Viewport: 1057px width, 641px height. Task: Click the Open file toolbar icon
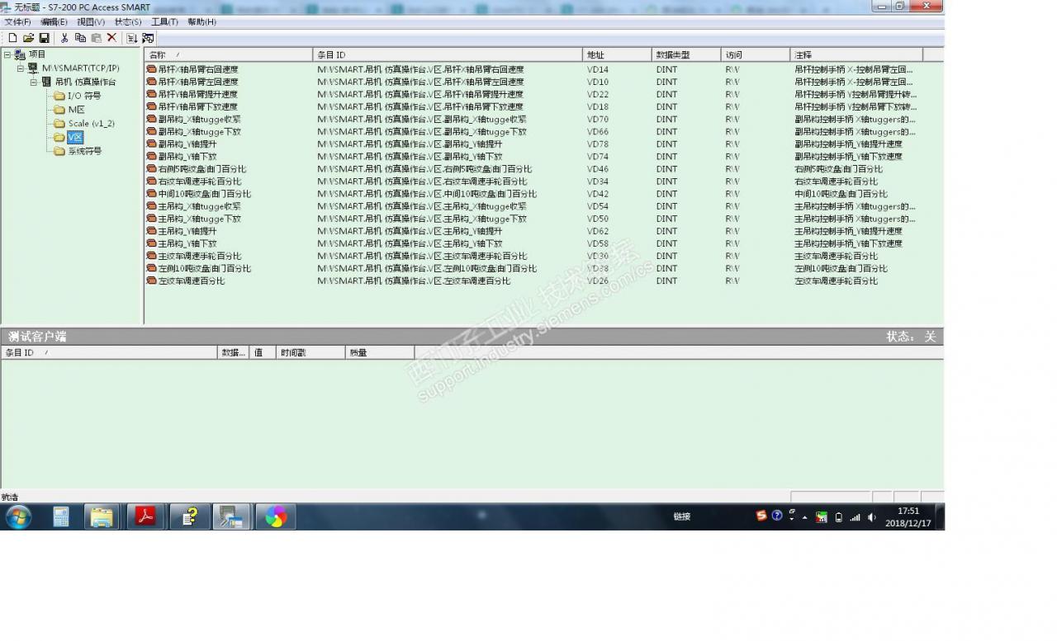pyautogui.click(x=28, y=38)
